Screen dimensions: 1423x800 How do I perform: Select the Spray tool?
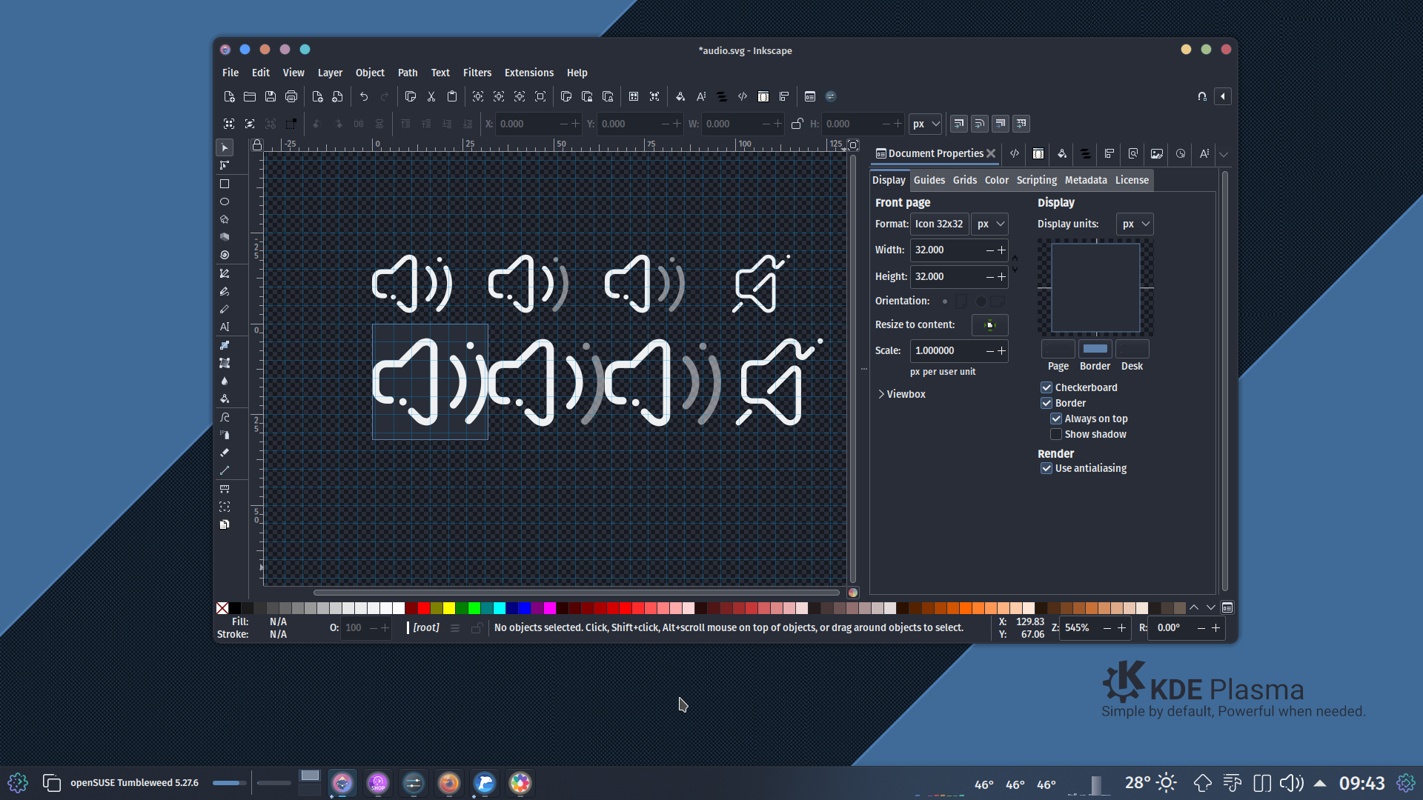click(225, 435)
